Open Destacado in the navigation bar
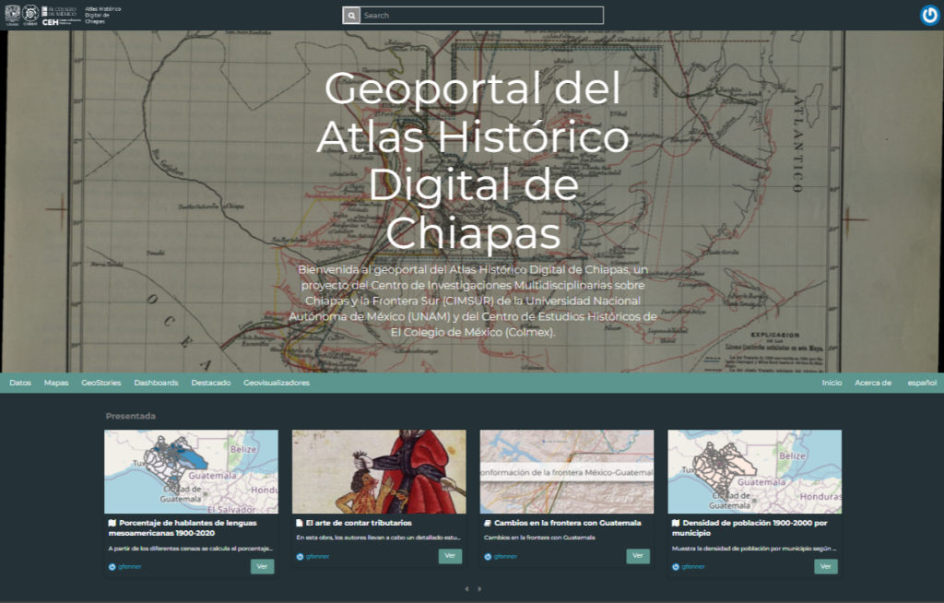 211,384
